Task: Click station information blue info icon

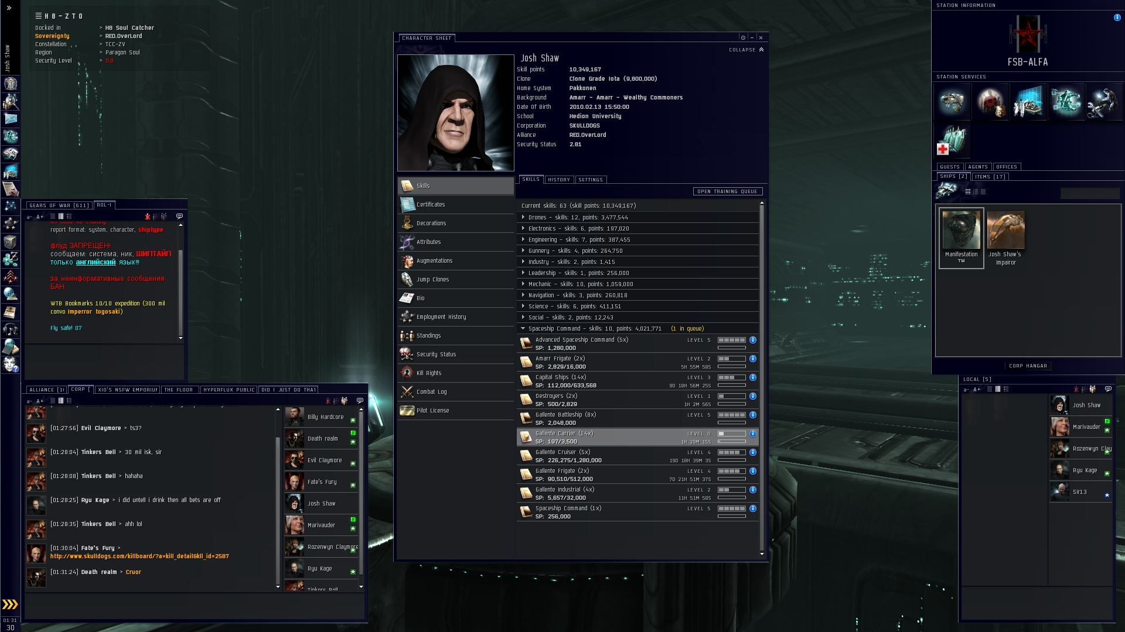Action: 1117,18
